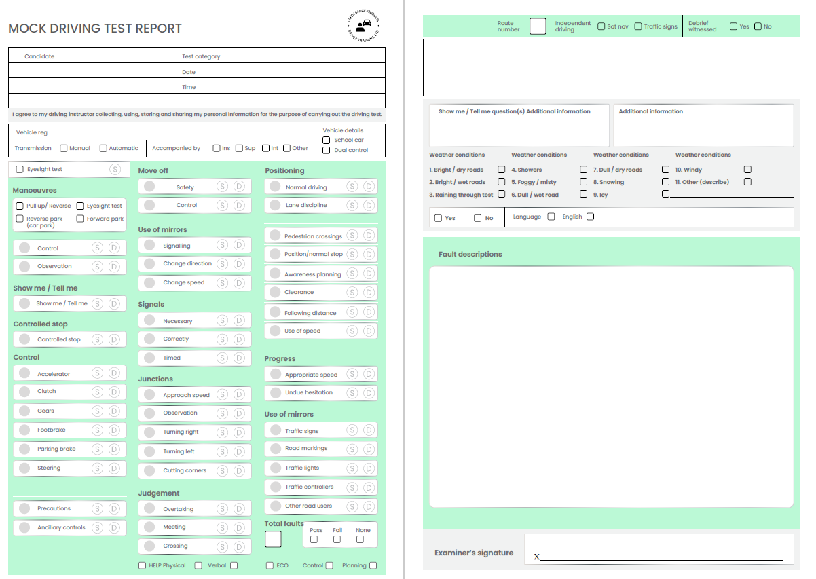Select the D circle beside Traffic lights
This screenshot has height=579, width=816.
coord(369,468)
